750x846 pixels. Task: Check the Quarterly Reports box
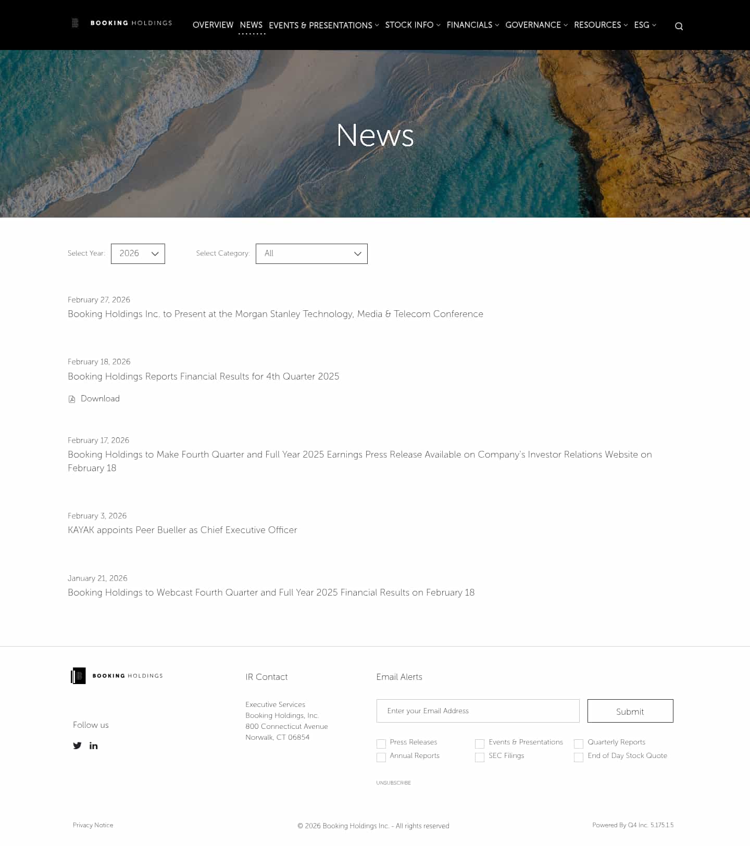(x=579, y=743)
